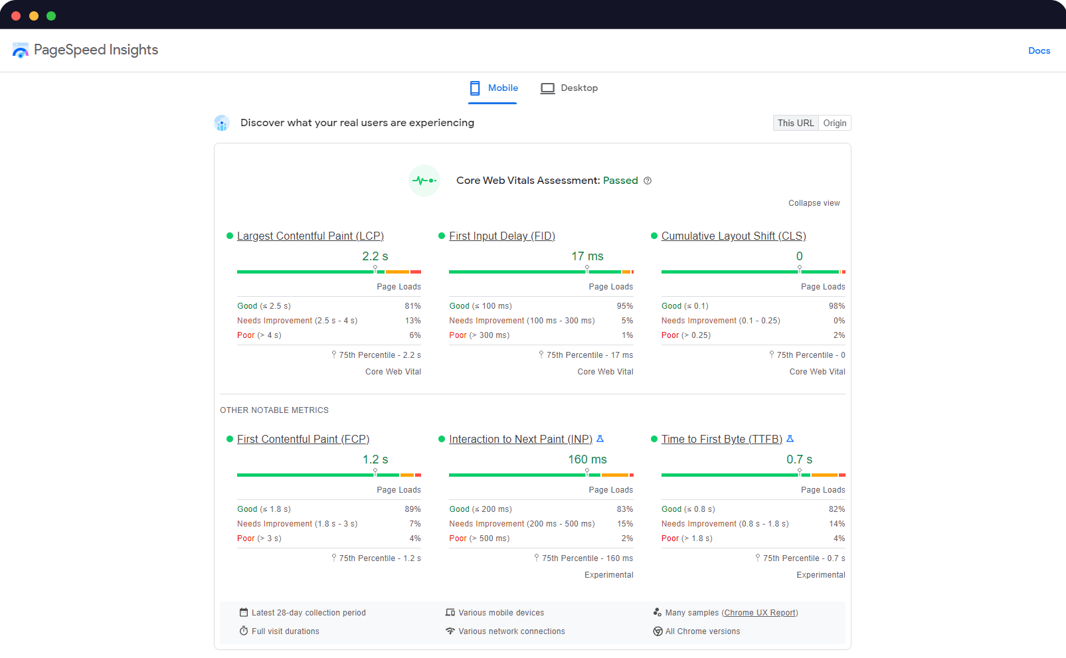Select the Origin toggle
This screenshot has width=1066, height=658.
click(x=835, y=123)
